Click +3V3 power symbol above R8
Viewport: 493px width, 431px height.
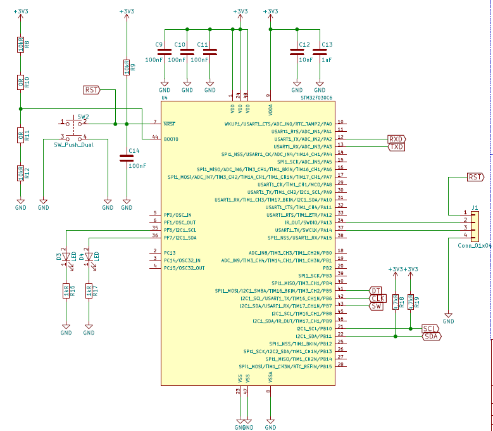coord(21,14)
